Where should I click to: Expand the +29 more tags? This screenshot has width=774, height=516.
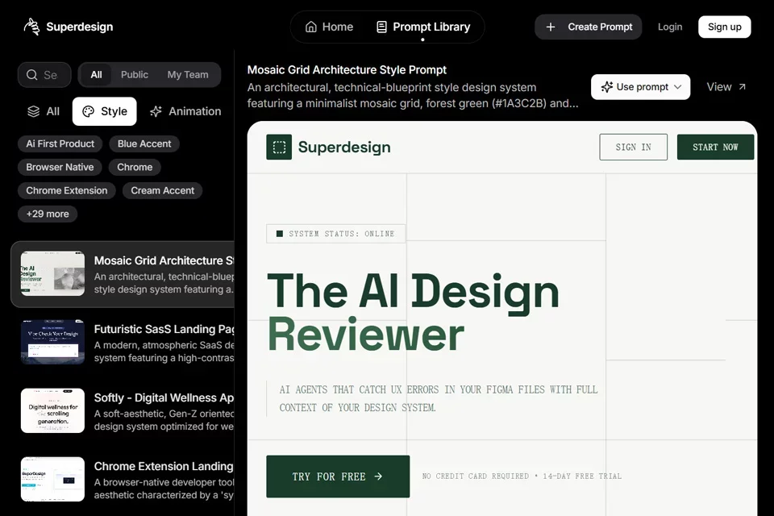point(48,214)
